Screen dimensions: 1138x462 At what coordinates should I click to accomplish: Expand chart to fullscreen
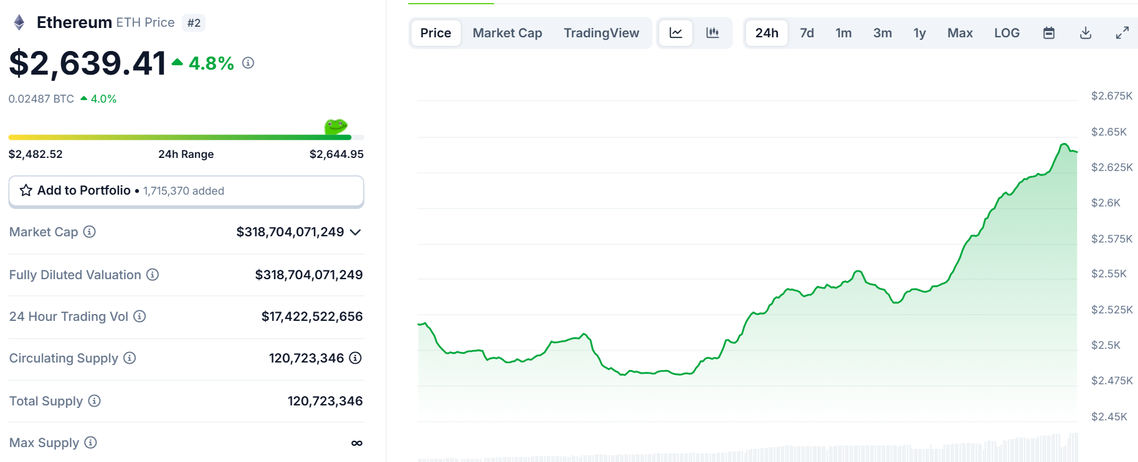coord(1122,33)
